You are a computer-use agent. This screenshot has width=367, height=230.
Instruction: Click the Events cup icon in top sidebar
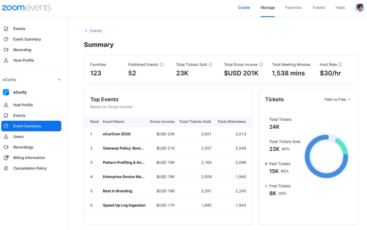[x=6, y=29]
